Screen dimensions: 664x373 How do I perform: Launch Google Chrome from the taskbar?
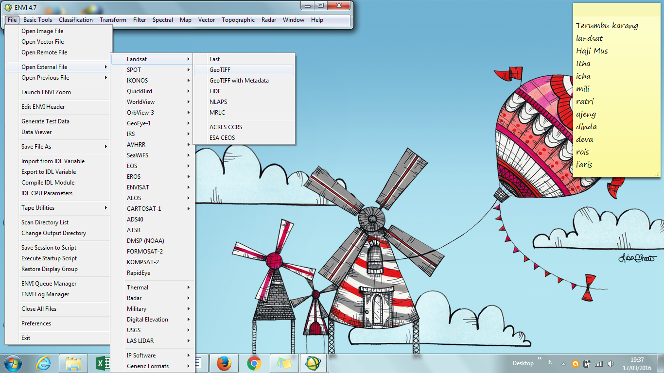point(254,363)
